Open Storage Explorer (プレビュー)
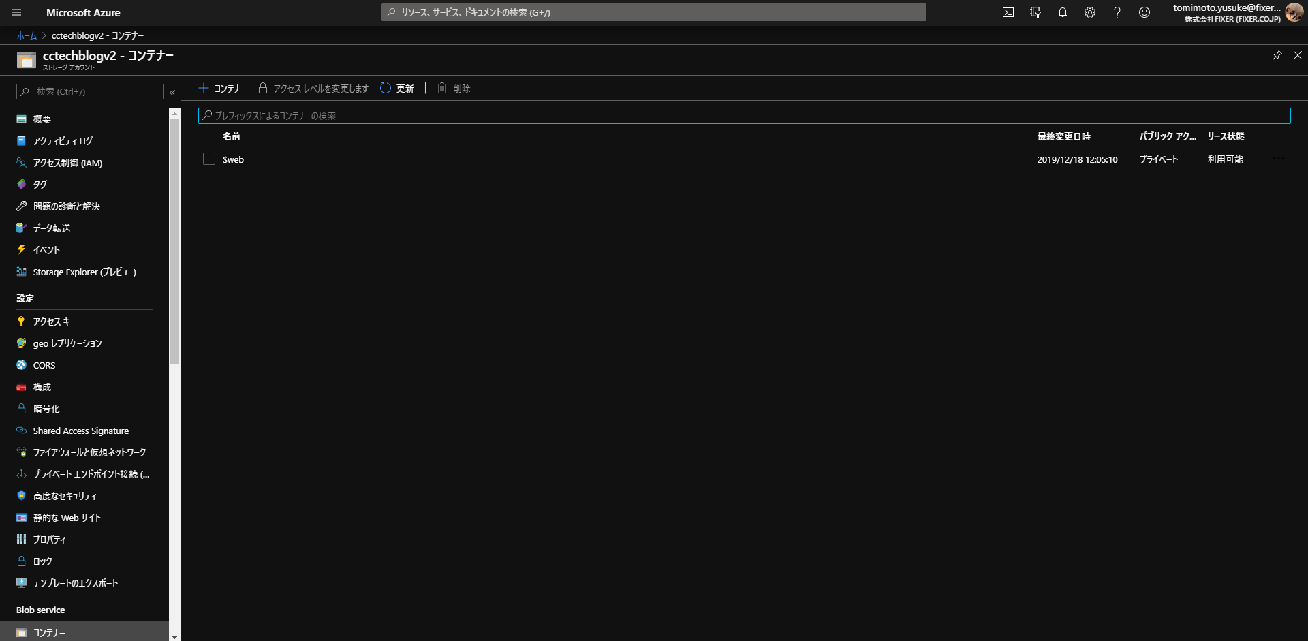 84,272
